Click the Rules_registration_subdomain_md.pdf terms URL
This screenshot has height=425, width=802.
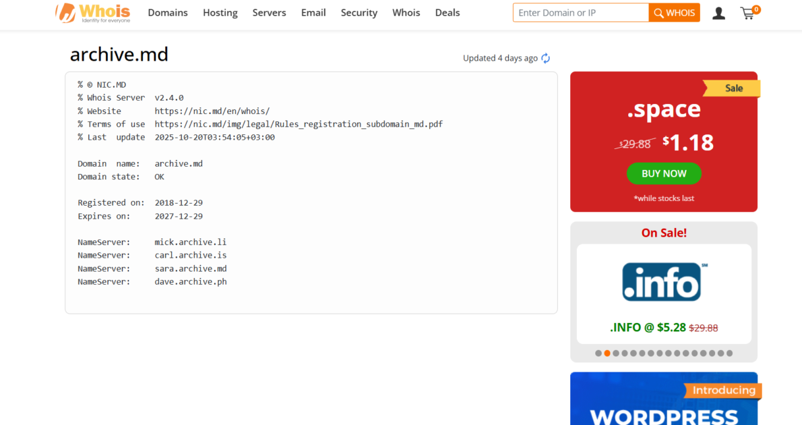click(x=299, y=124)
